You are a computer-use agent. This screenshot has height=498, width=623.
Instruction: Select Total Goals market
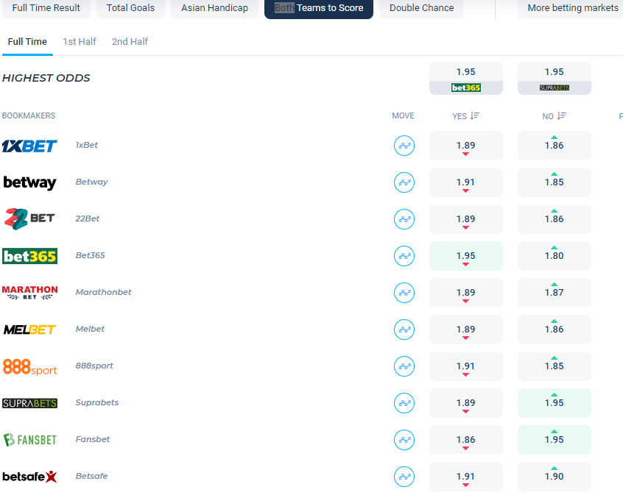pyautogui.click(x=130, y=8)
